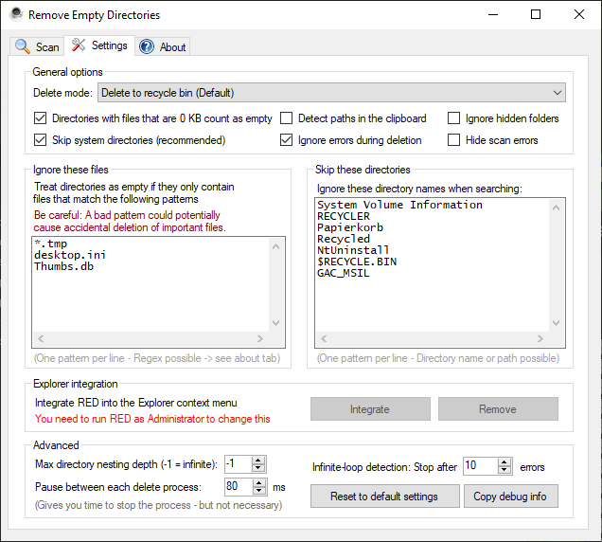This screenshot has height=542, width=602.
Task: Minimize the Remove Empty Directories window
Action: point(493,14)
